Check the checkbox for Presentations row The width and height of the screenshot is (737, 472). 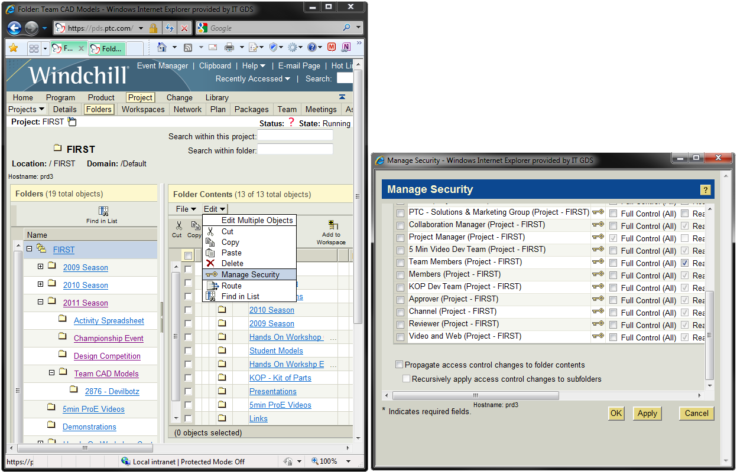[188, 391]
